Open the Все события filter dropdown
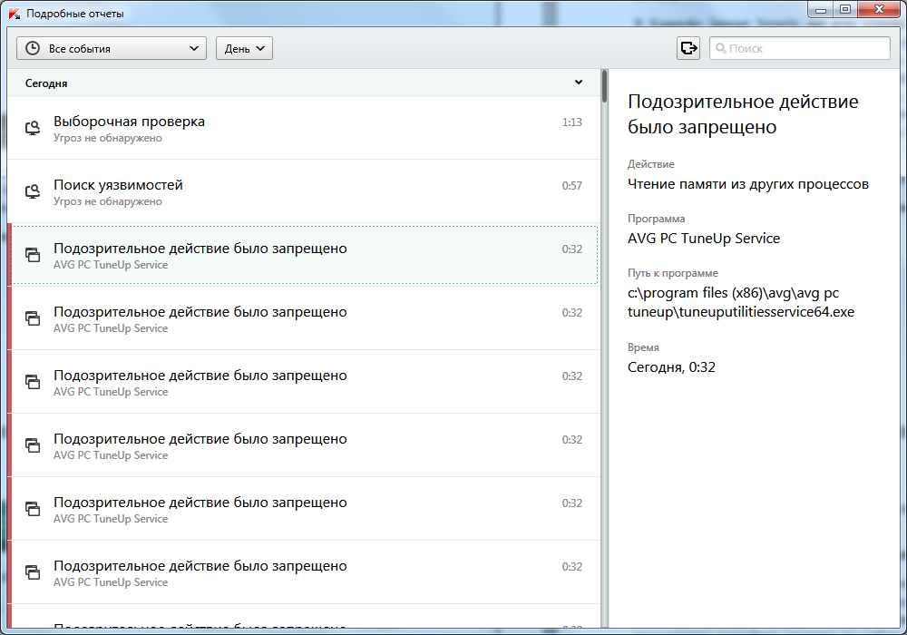This screenshot has width=907, height=635. click(x=112, y=48)
